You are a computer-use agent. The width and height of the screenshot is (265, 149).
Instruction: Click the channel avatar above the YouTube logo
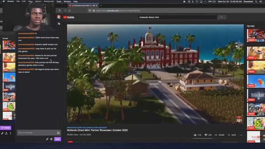click(x=59, y=17)
